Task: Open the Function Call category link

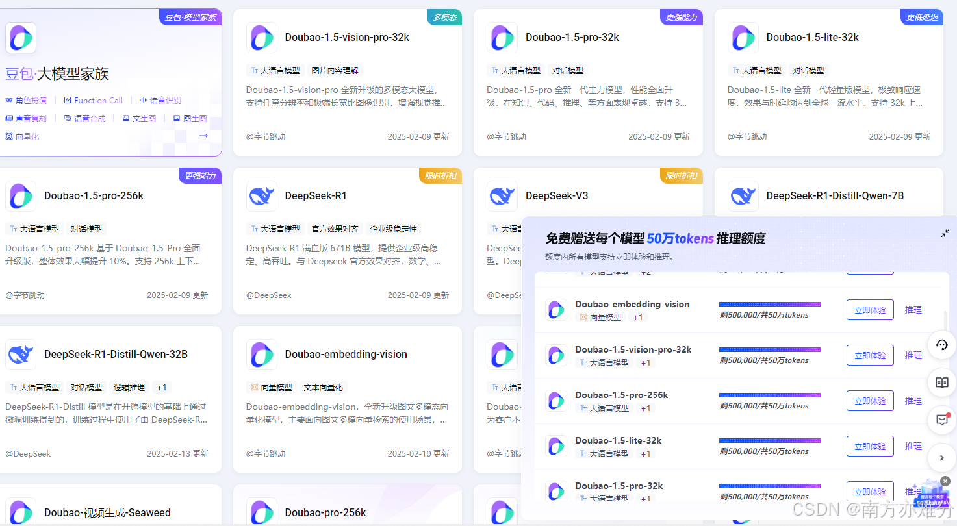Action: click(x=93, y=100)
